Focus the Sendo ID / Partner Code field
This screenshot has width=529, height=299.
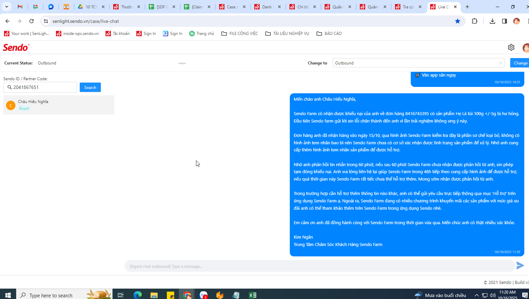click(x=40, y=87)
